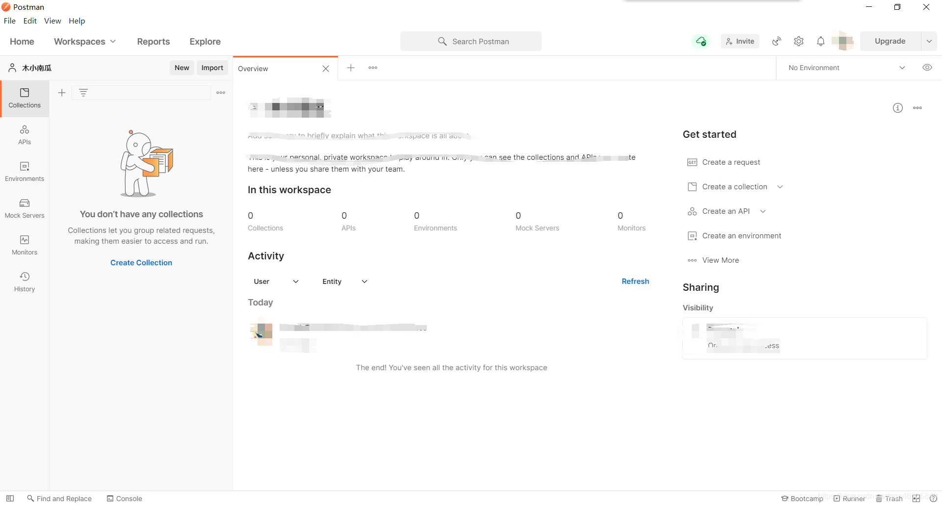942x505 pixels.
Task: Open Runner from the status bar
Action: (x=849, y=499)
